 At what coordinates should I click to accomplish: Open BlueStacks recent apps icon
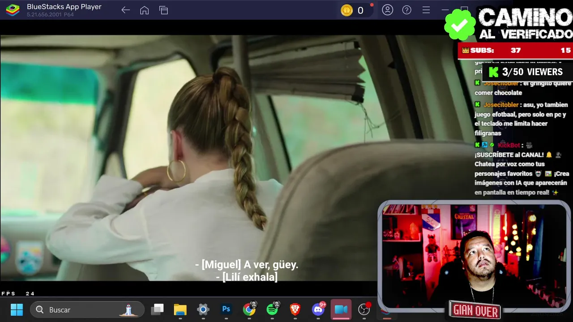(x=163, y=10)
